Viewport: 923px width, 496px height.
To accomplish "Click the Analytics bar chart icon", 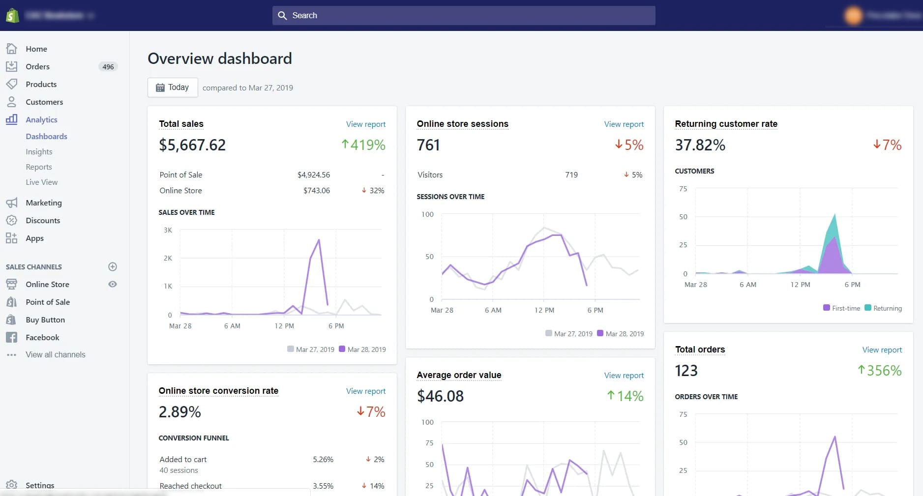I will tap(12, 119).
